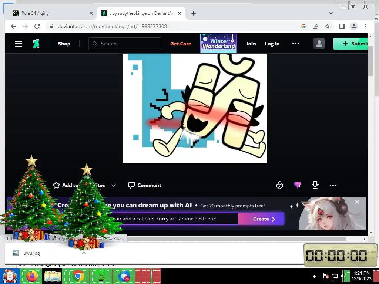Click the Christmas tree taskbar icon
Screen dimensions: 379x284
[x=101, y=276]
